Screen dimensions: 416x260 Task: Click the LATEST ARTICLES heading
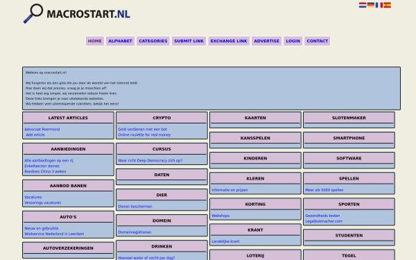[x=68, y=118]
